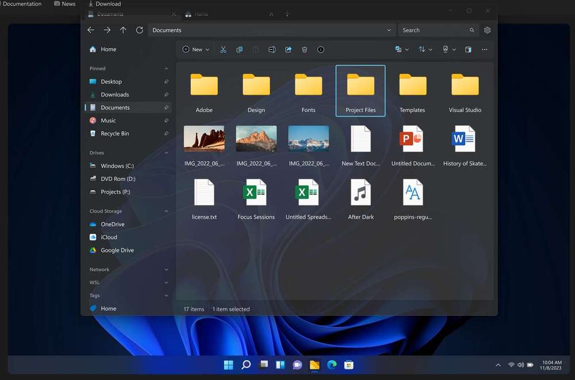
Task: Click the News link in the top bar
Action: (x=64, y=3)
